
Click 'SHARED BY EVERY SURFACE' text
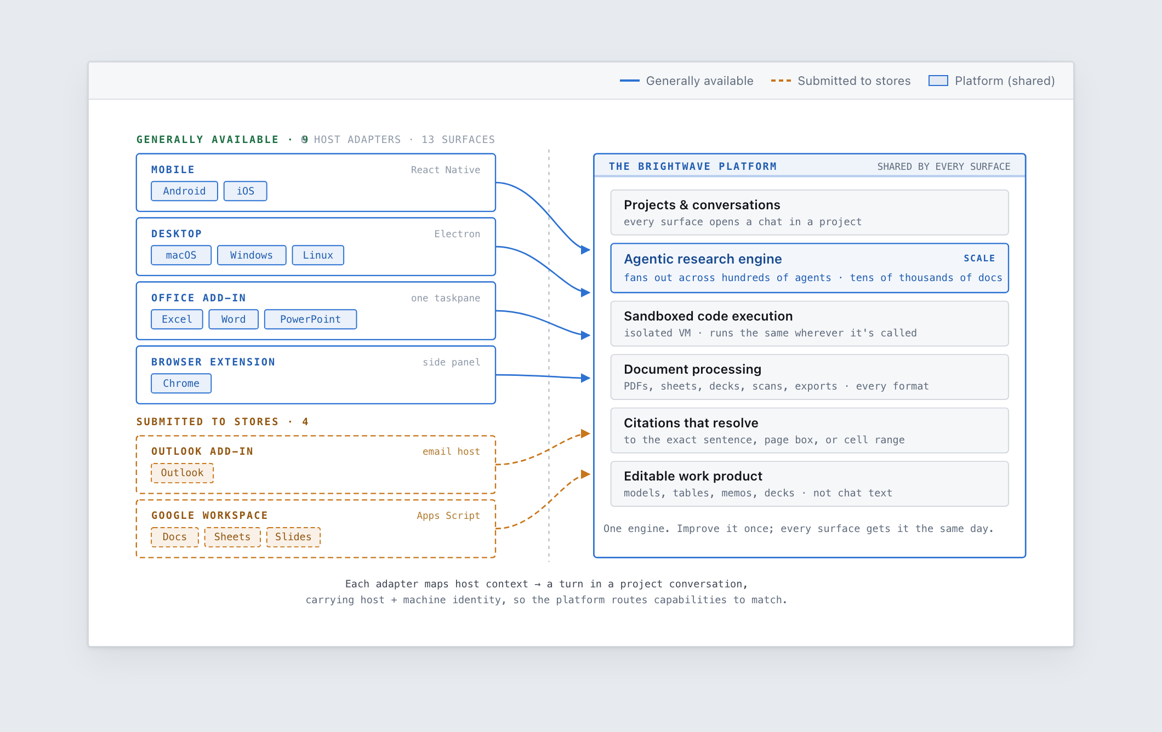(944, 167)
